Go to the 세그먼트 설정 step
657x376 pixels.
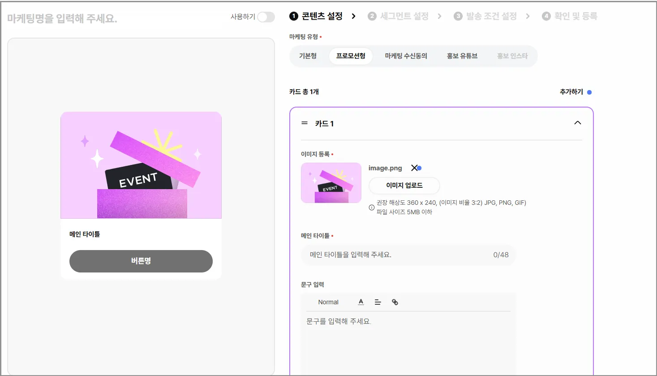399,16
